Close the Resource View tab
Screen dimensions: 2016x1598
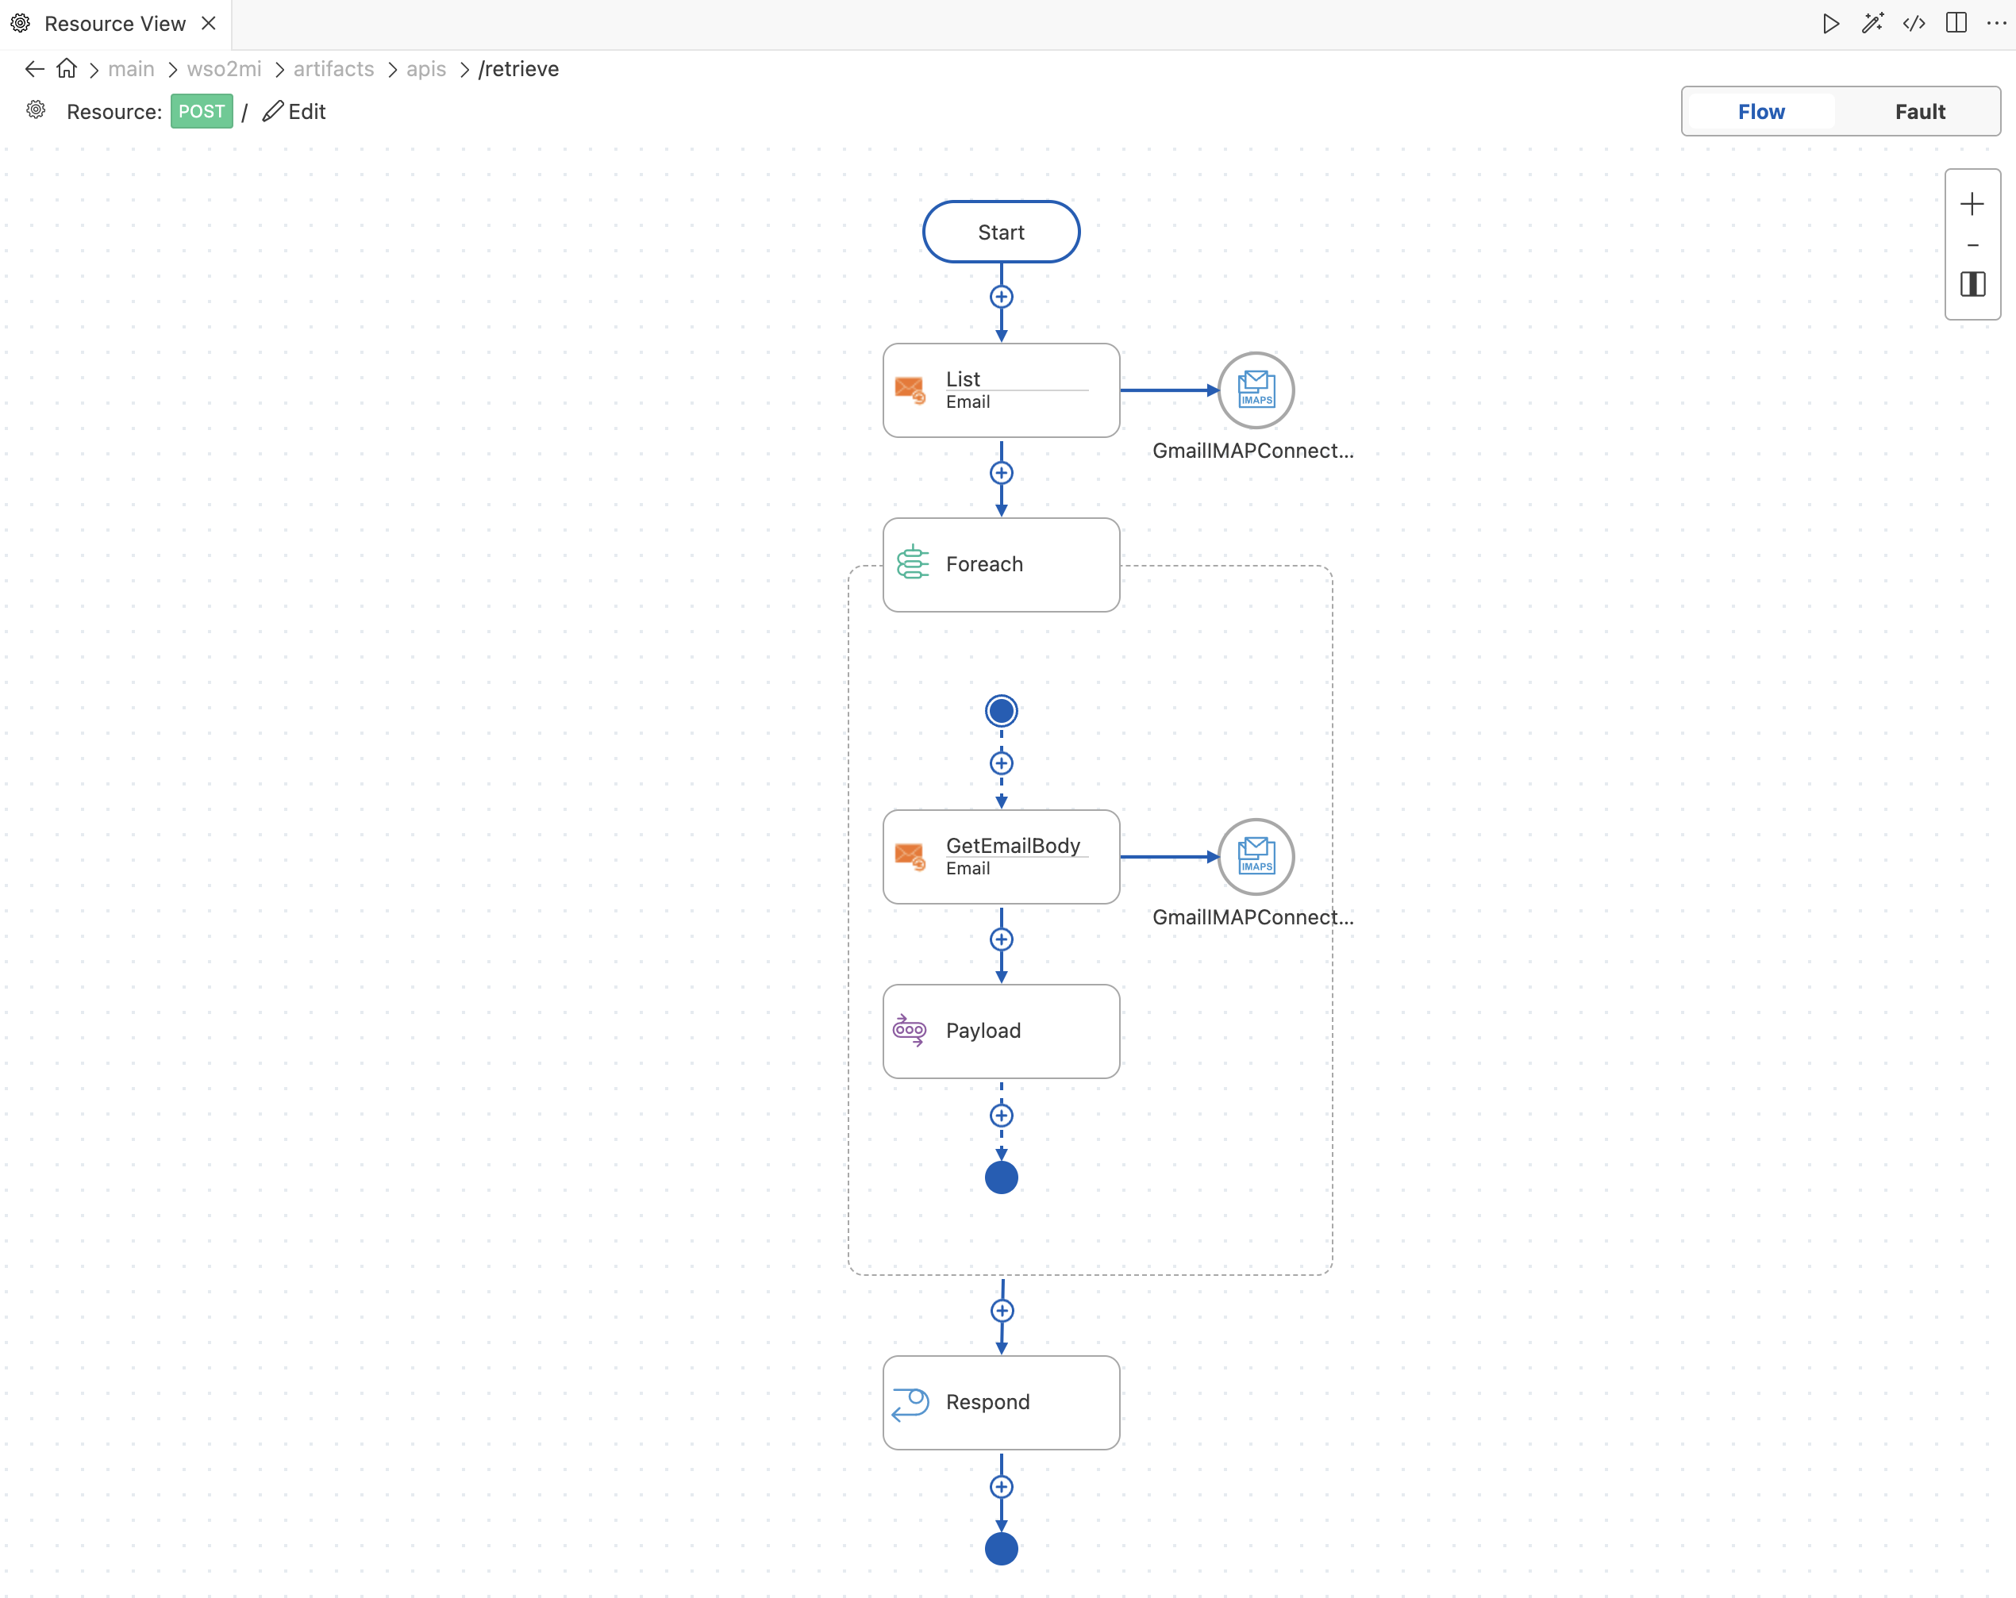(x=209, y=23)
